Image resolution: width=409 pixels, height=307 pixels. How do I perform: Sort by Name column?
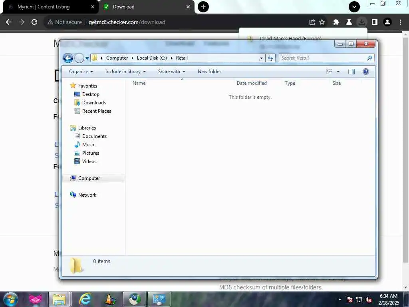tap(139, 83)
